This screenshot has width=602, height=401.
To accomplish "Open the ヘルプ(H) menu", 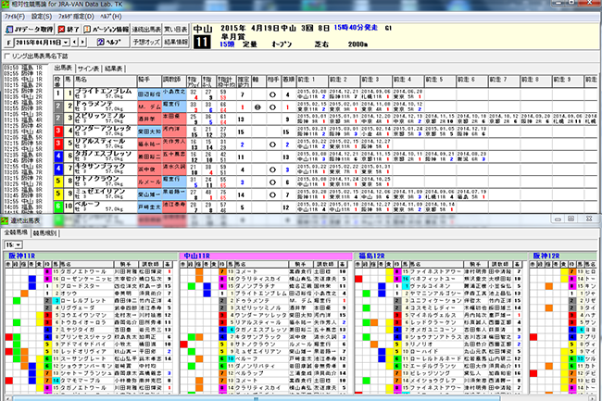I will (111, 17).
